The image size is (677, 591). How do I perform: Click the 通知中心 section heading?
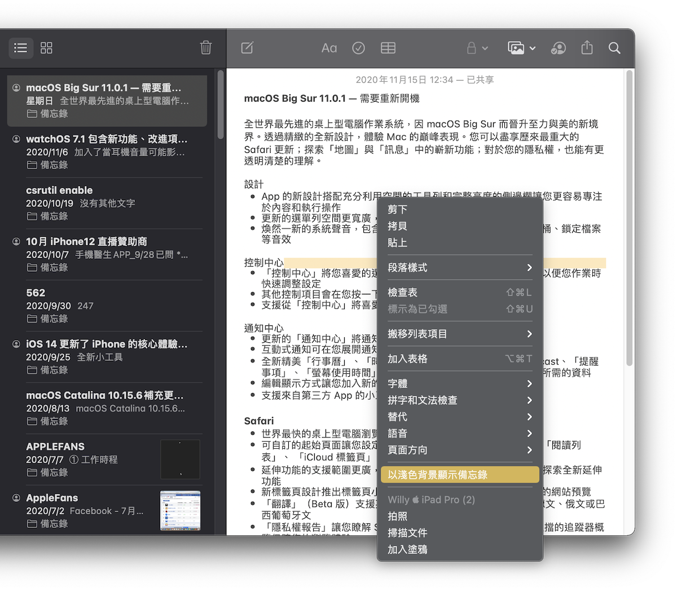point(263,328)
